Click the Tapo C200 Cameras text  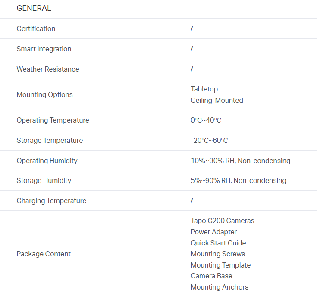point(223,220)
